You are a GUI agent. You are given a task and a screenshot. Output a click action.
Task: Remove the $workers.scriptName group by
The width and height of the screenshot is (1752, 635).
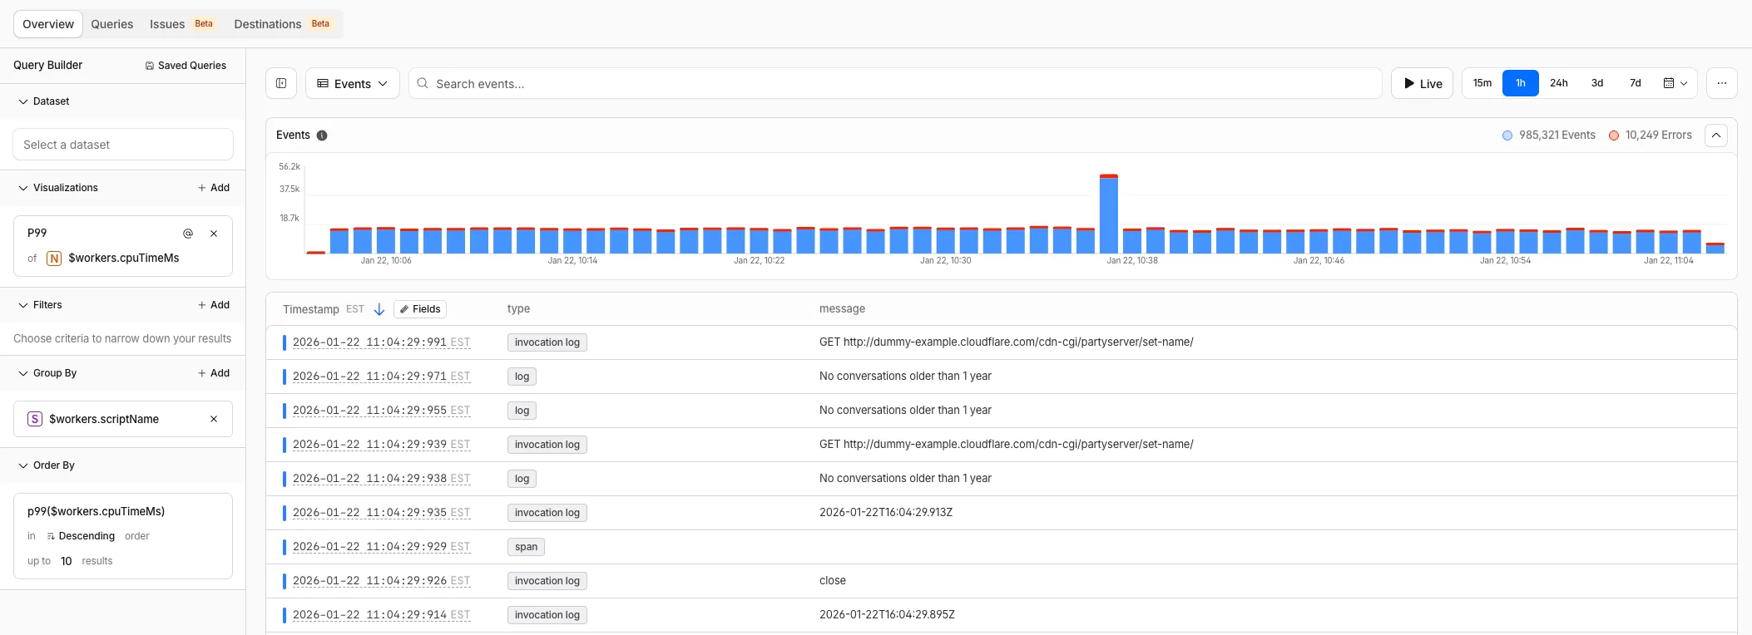pos(214,419)
